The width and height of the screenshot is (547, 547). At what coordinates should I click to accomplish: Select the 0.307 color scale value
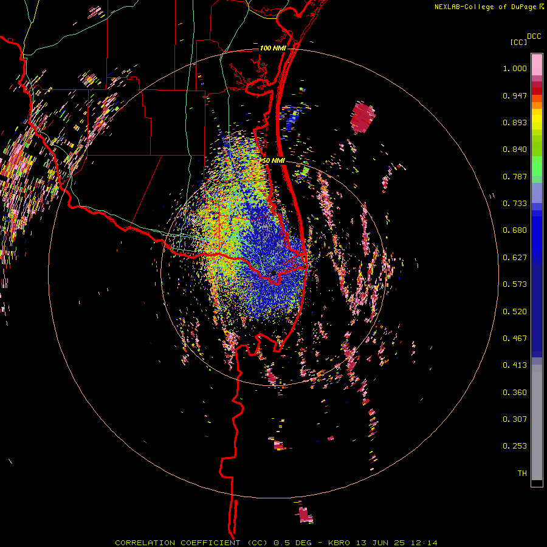point(515,419)
